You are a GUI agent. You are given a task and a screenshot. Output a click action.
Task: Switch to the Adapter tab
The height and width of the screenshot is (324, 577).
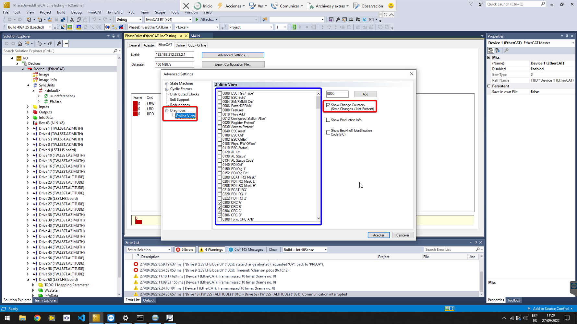coord(149,45)
